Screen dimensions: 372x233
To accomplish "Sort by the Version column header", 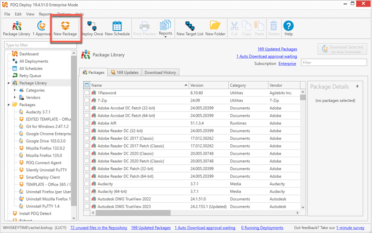I will pyautogui.click(x=208, y=85).
